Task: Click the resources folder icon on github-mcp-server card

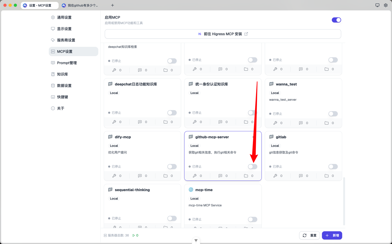Action: coord(246,176)
